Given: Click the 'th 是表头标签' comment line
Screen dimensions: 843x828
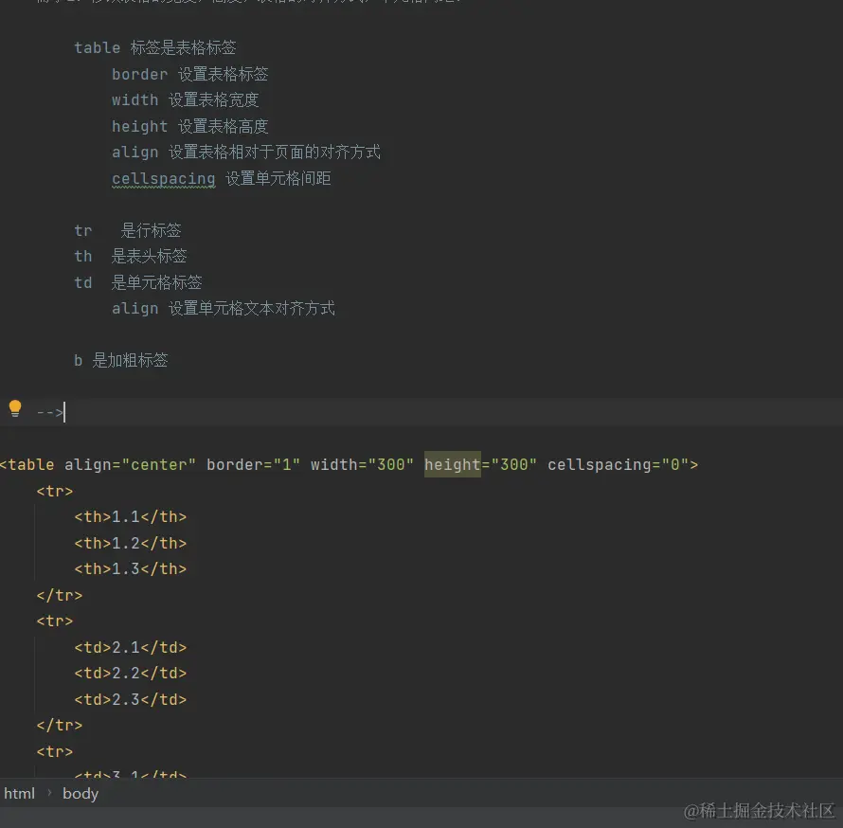Looking at the screenshot, I should point(131,257).
